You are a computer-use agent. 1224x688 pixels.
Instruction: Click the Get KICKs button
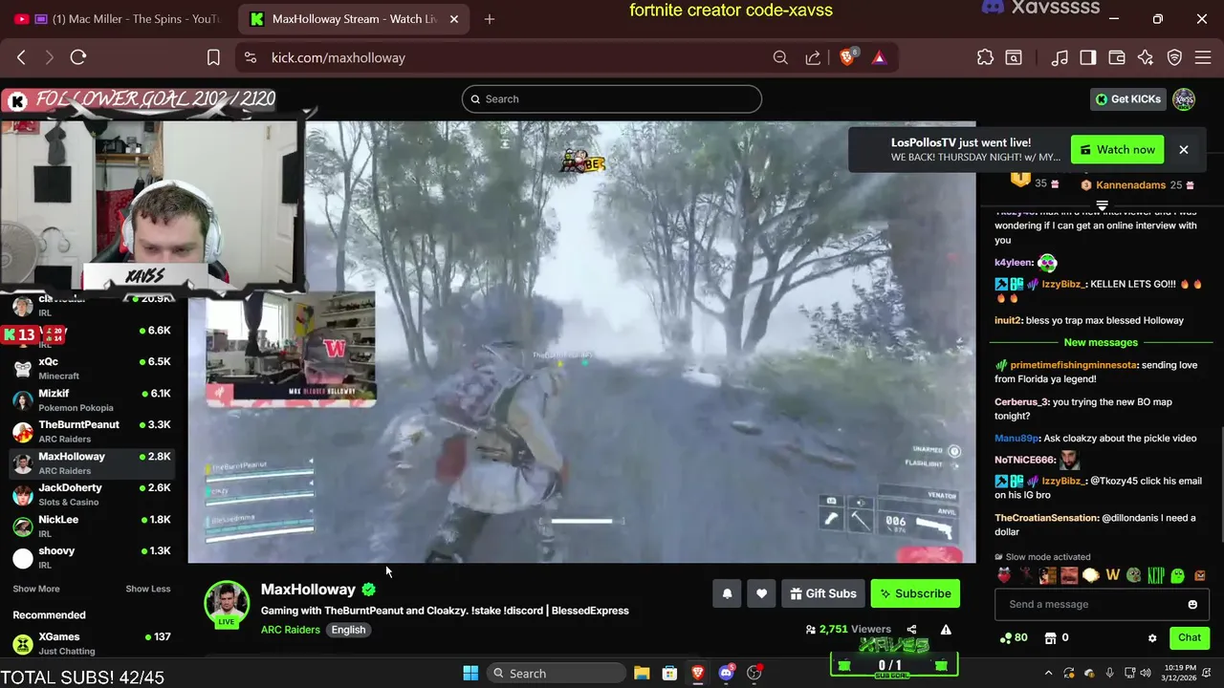tap(1128, 99)
